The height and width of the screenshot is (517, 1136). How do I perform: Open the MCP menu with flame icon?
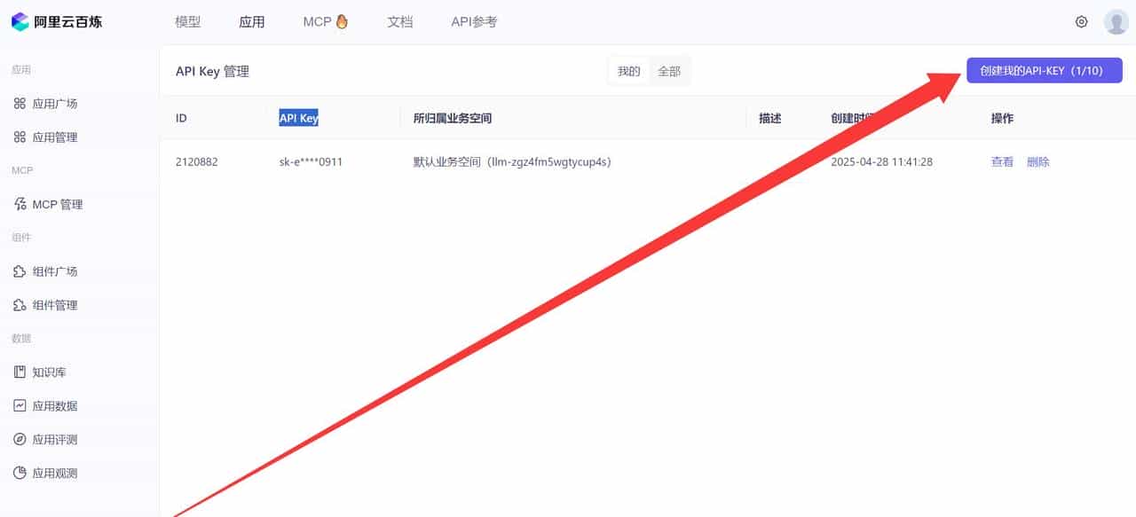click(x=326, y=21)
